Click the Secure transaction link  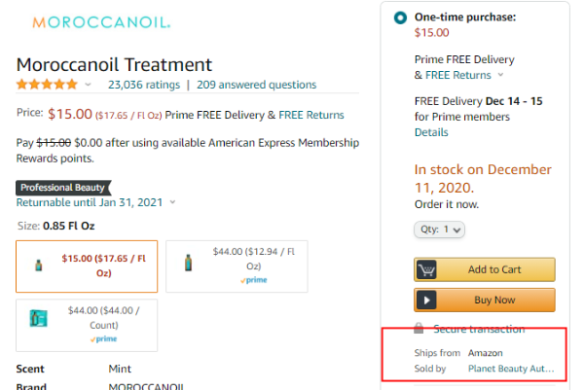click(479, 330)
